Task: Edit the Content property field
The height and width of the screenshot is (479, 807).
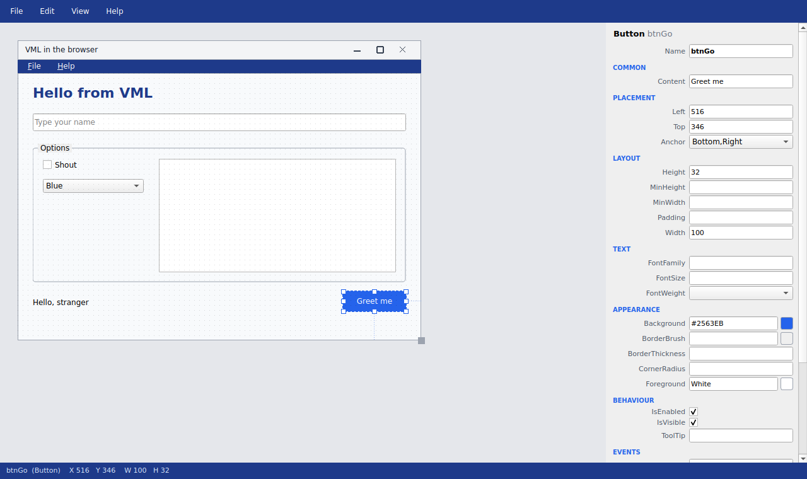Action: tap(741, 81)
